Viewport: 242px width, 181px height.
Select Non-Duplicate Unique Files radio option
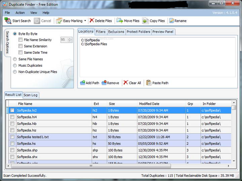(x=15, y=72)
